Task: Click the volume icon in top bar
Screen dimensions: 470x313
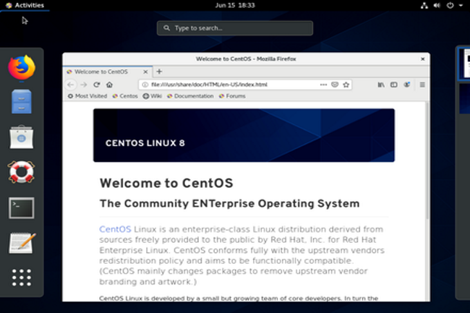Action: 437,5
